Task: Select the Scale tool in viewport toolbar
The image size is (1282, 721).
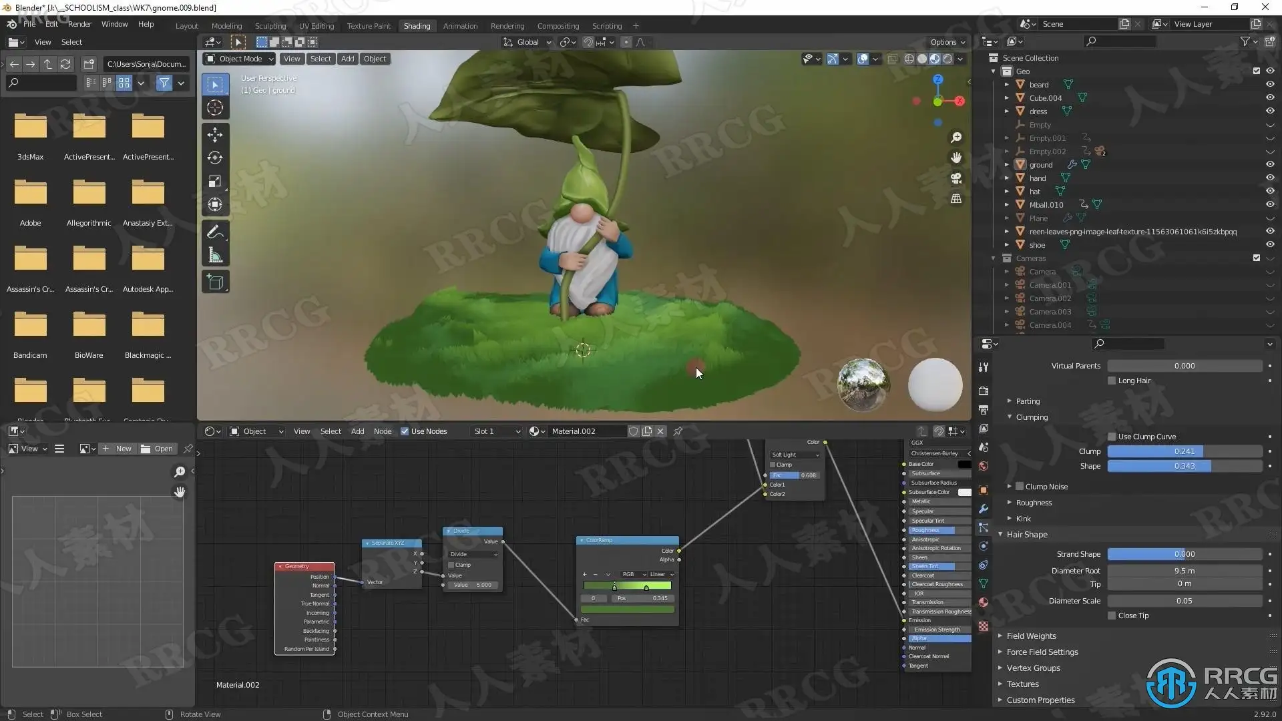Action: pyautogui.click(x=215, y=182)
